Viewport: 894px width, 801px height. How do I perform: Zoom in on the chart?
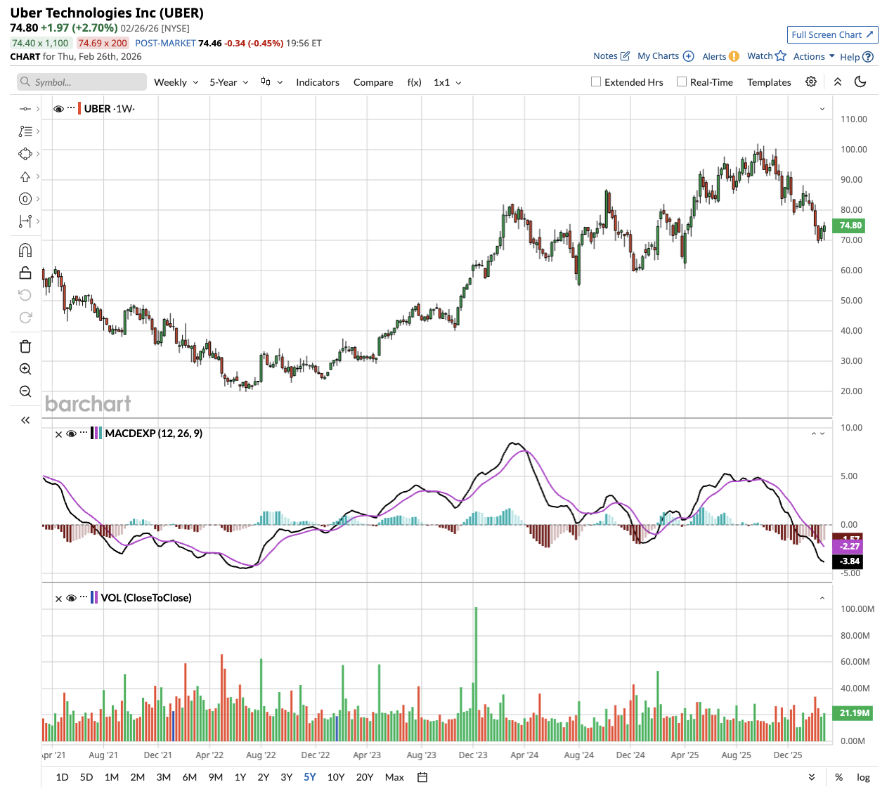click(25, 369)
